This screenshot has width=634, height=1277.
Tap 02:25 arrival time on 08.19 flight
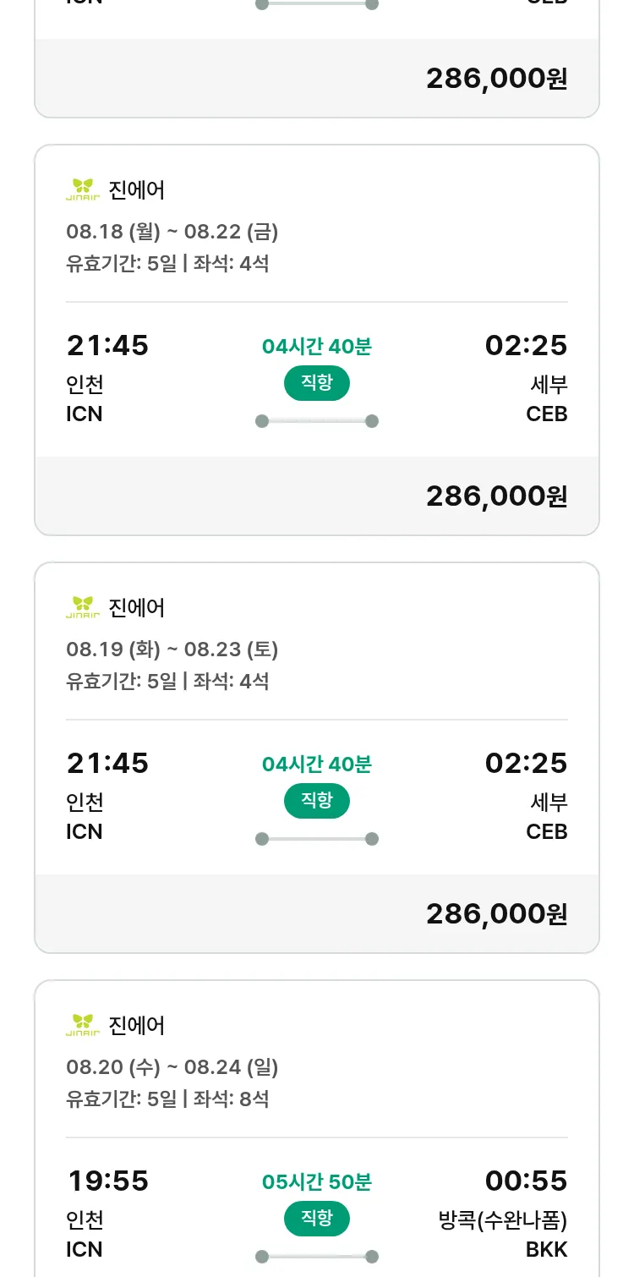[526, 763]
